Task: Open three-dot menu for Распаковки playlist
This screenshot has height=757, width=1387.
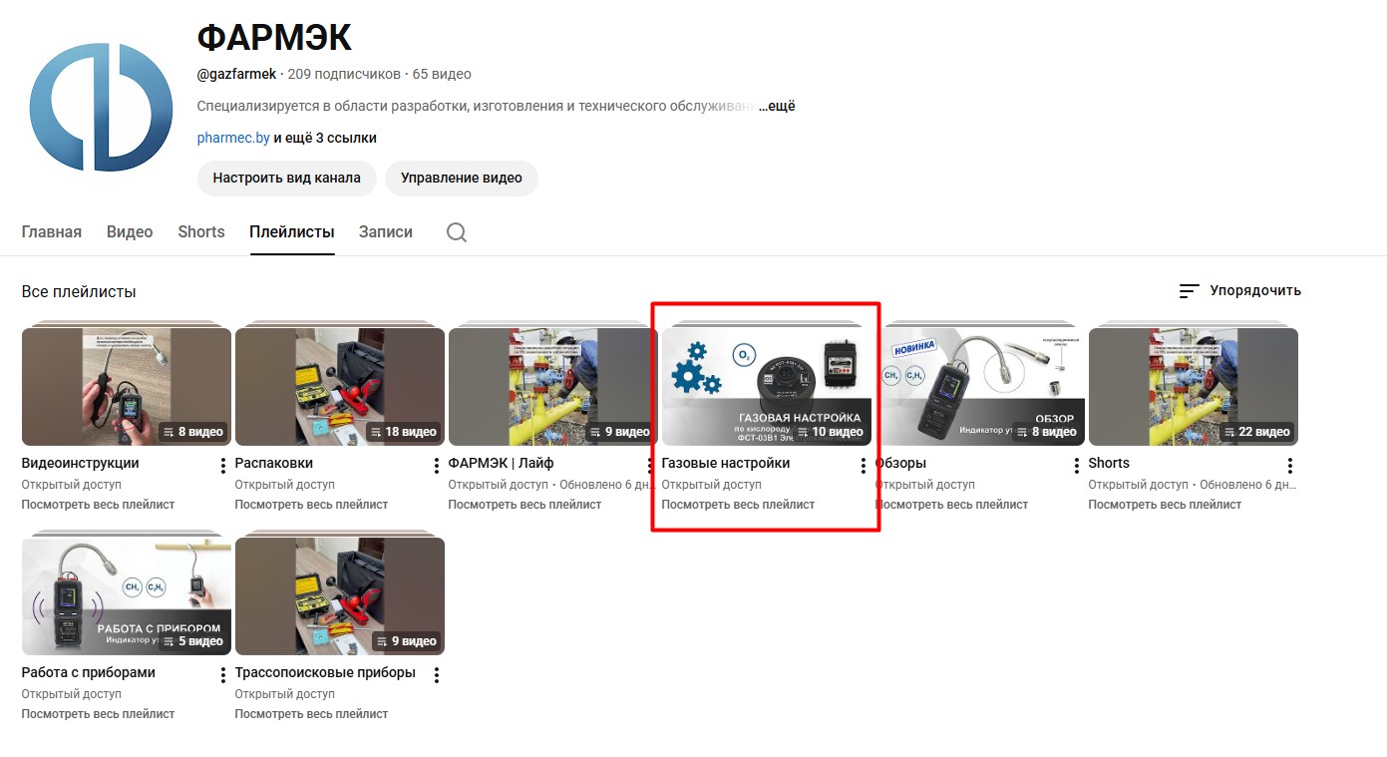Action: [x=436, y=466]
